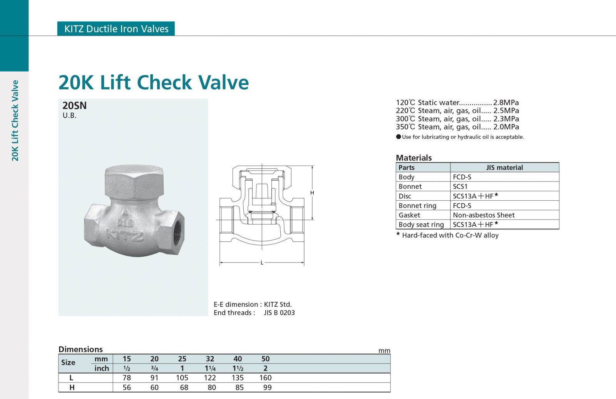The image size is (616, 399).
Task: Click the L row label in Dimensions
Action: (71, 378)
